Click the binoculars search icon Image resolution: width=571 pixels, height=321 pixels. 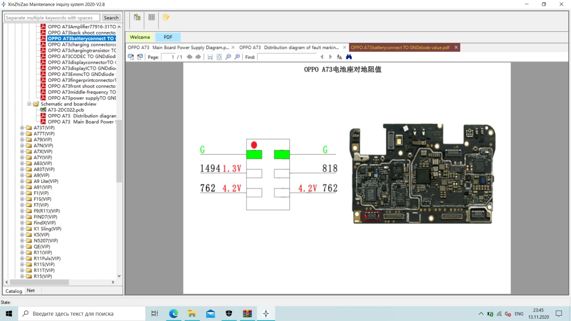click(x=349, y=57)
